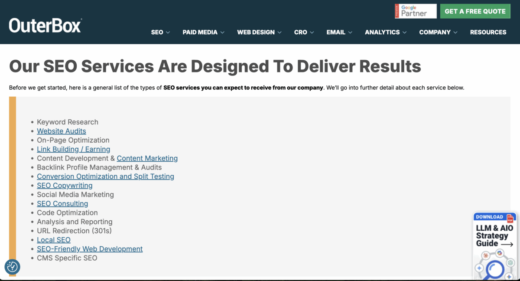Click the OpenAI logo in the strategy guide
520x281 pixels.
[x=510, y=263]
